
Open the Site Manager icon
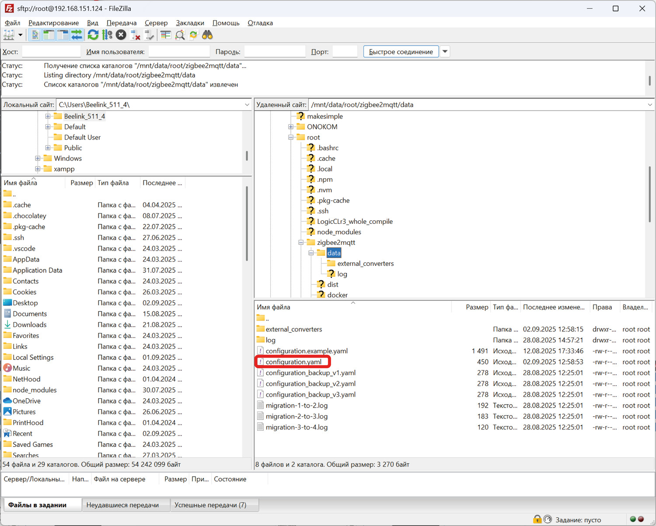point(9,35)
